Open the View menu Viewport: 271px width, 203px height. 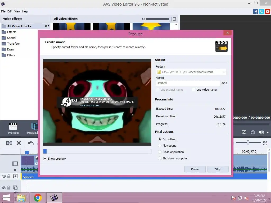click(x=17, y=11)
